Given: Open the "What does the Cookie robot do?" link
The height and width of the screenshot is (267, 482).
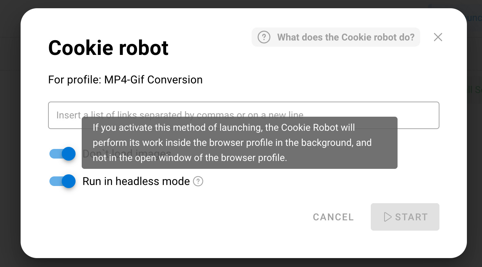Looking at the screenshot, I should [346, 37].
